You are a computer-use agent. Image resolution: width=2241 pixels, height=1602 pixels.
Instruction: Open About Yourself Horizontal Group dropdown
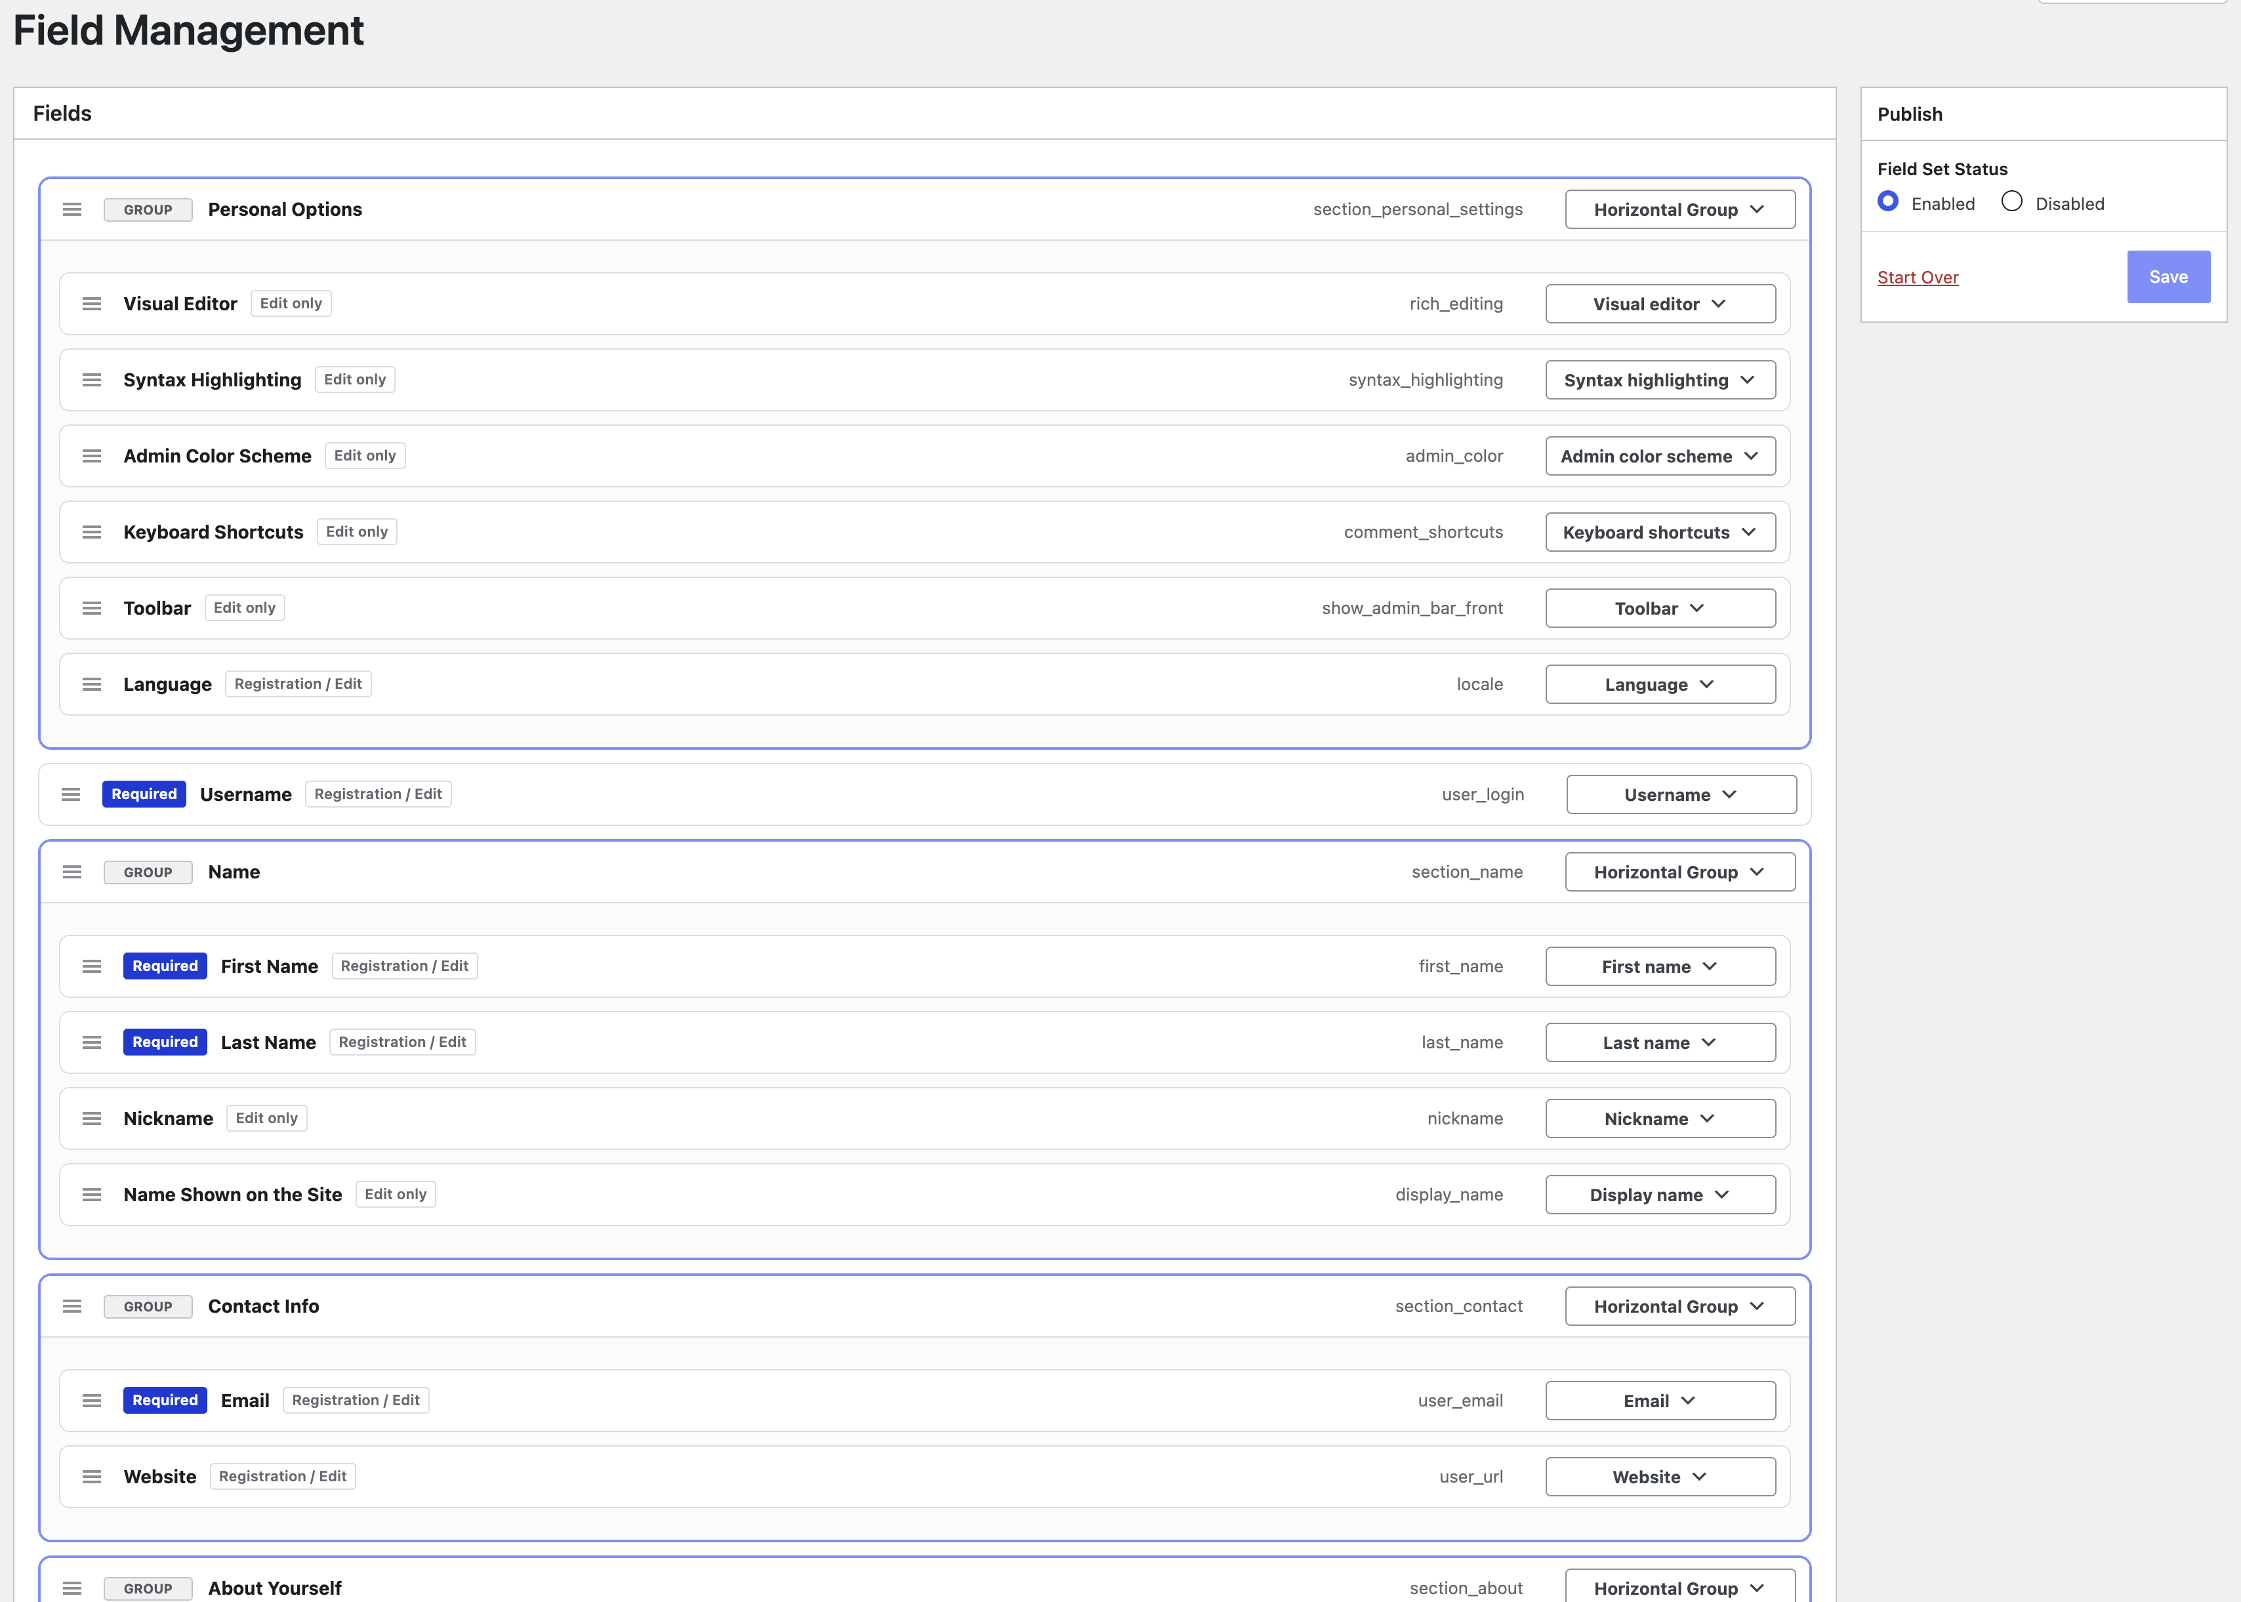(1679, 1586)
